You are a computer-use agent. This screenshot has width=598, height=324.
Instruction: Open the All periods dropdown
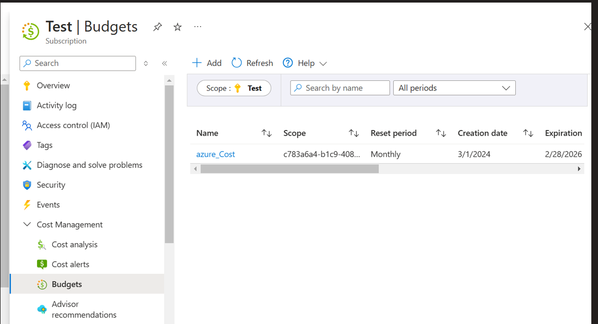(x=454, y=88)
